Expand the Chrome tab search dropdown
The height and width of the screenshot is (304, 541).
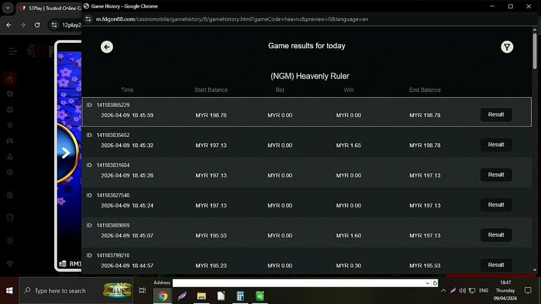tap(8, 9)
